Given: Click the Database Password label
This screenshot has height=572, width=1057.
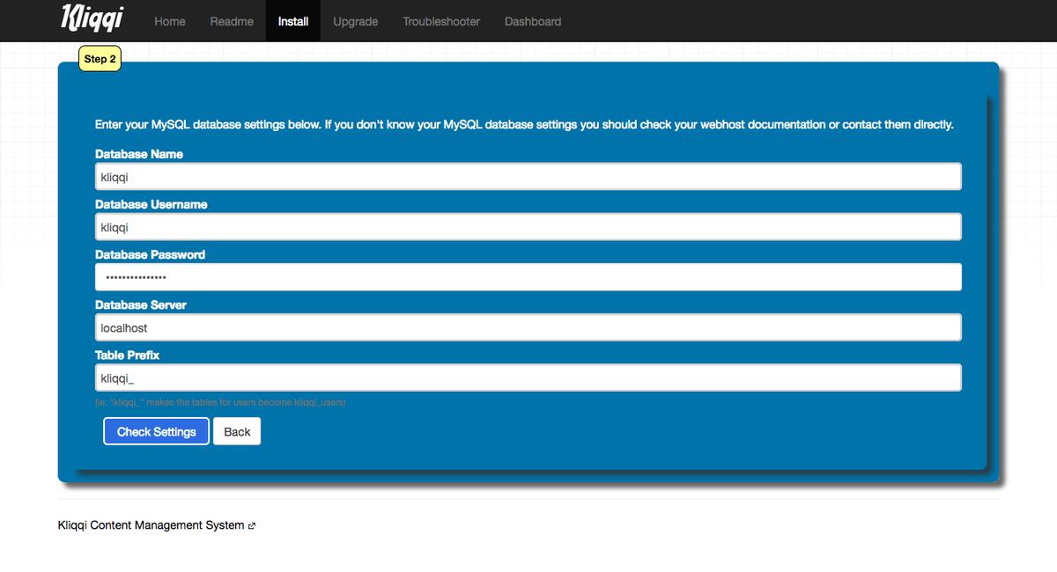Looking at the screenshot, I should (150, 254).
